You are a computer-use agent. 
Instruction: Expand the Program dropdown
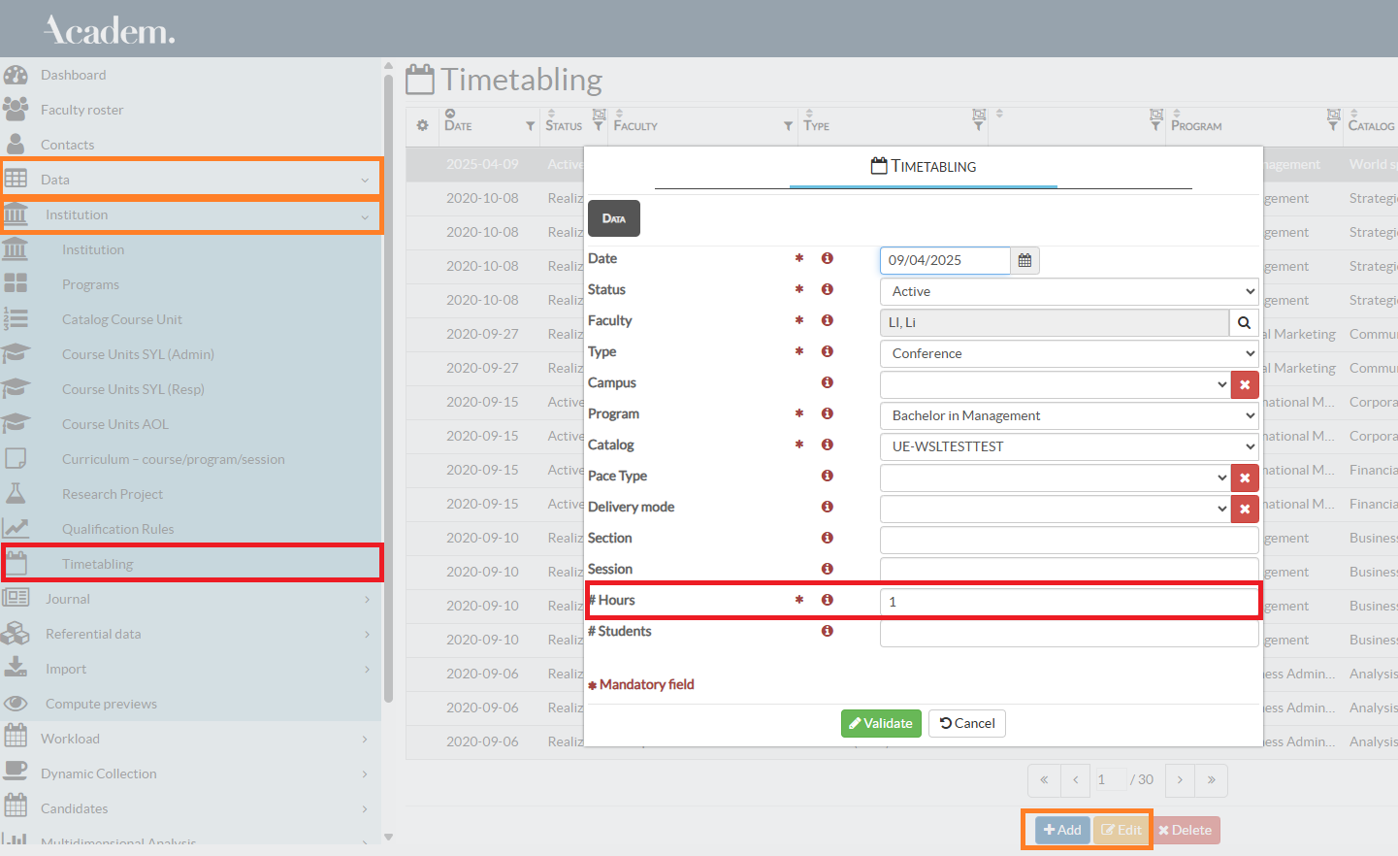pos(1068,415)
